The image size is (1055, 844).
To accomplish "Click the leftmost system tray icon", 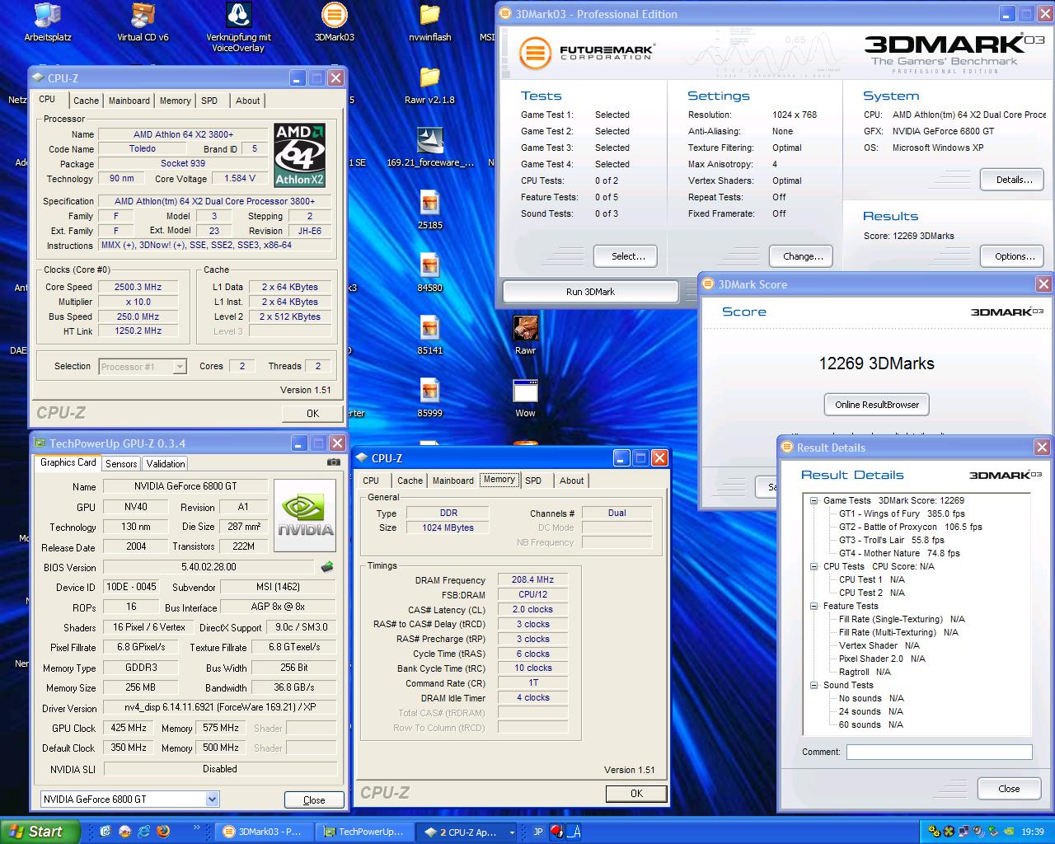I will click(935, 832).
